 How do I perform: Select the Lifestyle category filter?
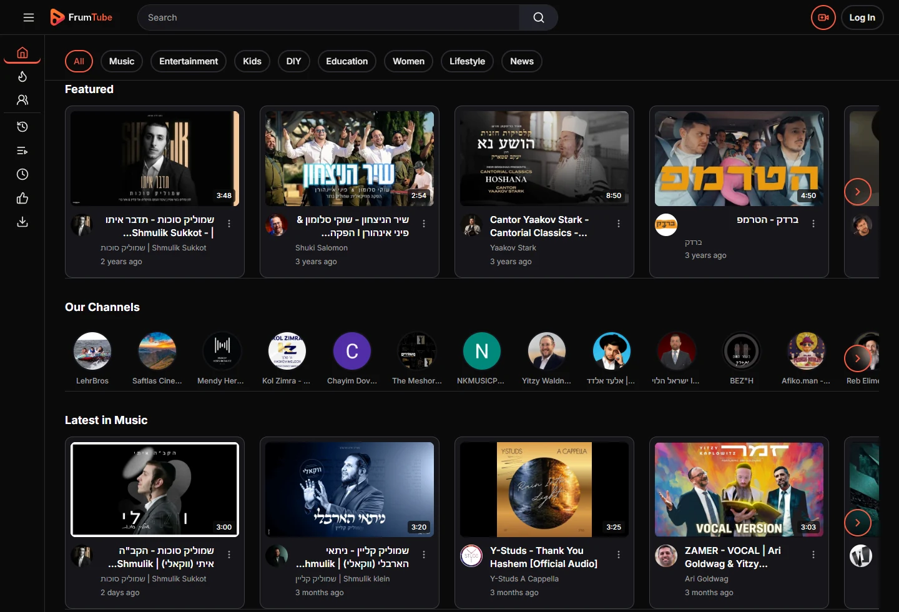tap(467, 61)
